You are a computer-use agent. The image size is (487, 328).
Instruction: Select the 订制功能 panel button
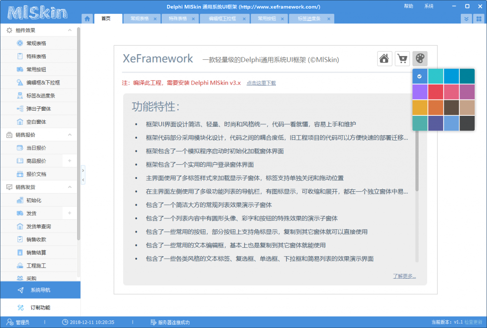pos(40,308)
